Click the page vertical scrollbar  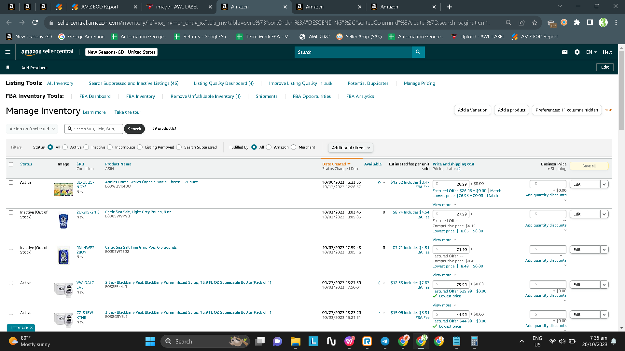click(x=621, y=90)
